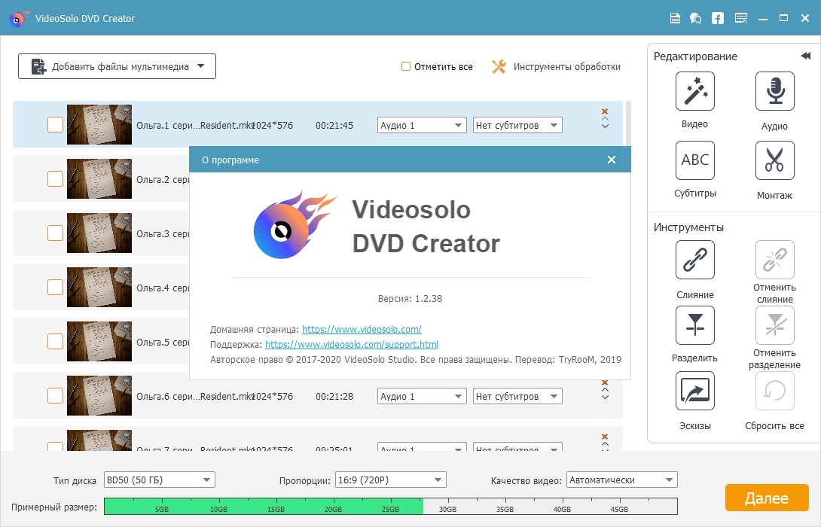Viewport: 821px width, 527px height.
Task: Open Инструменты обработки processing tools
Action: tap(557, 67)
